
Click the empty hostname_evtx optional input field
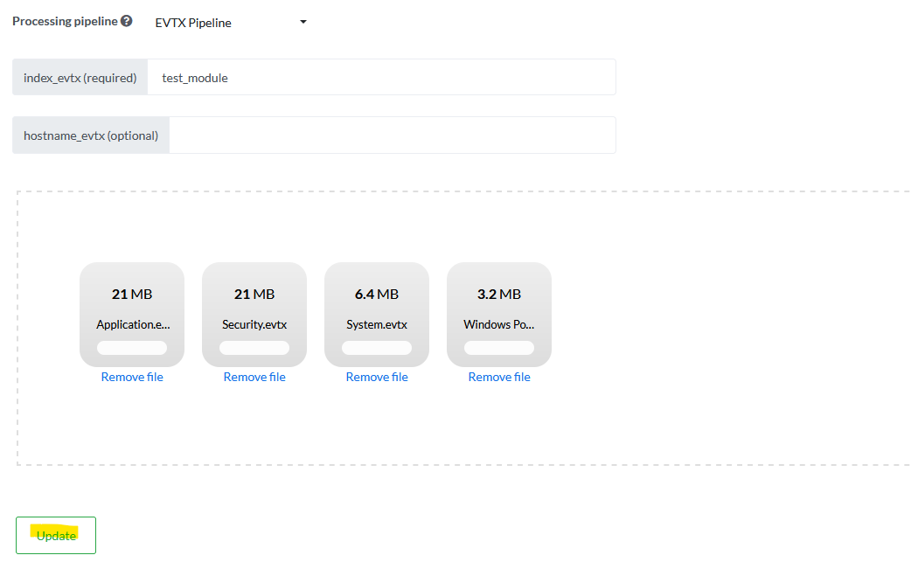click(x=392, y=135)
